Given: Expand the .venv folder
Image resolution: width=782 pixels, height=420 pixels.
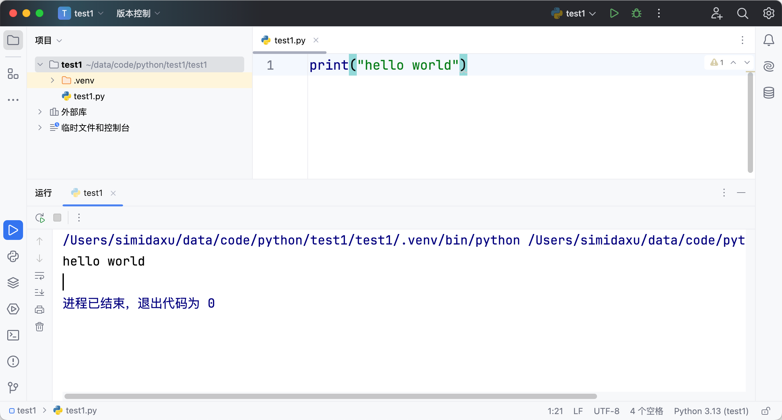Looking at the screenshot, I should 52,80.
